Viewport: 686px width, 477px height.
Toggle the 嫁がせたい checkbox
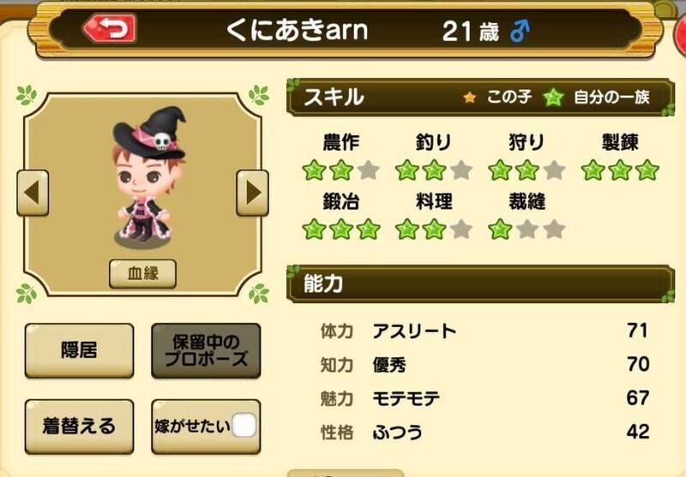click(x=244, y=426)
